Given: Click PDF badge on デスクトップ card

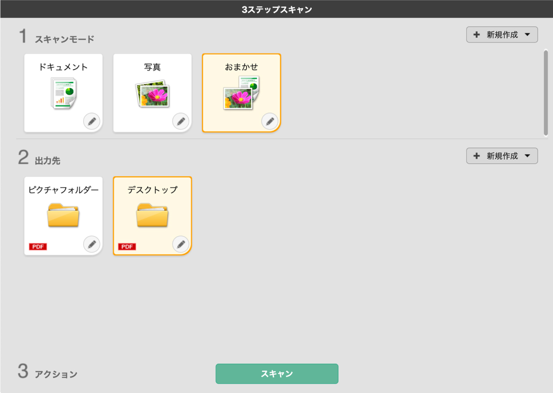Looking at the screenshot, I should [127, 247].
